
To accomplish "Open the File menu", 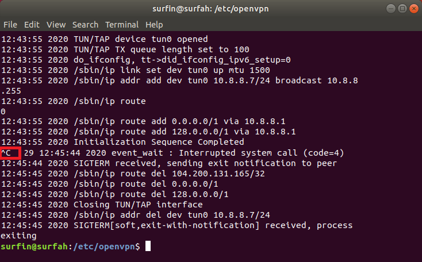I will click(x=10, y=25).
